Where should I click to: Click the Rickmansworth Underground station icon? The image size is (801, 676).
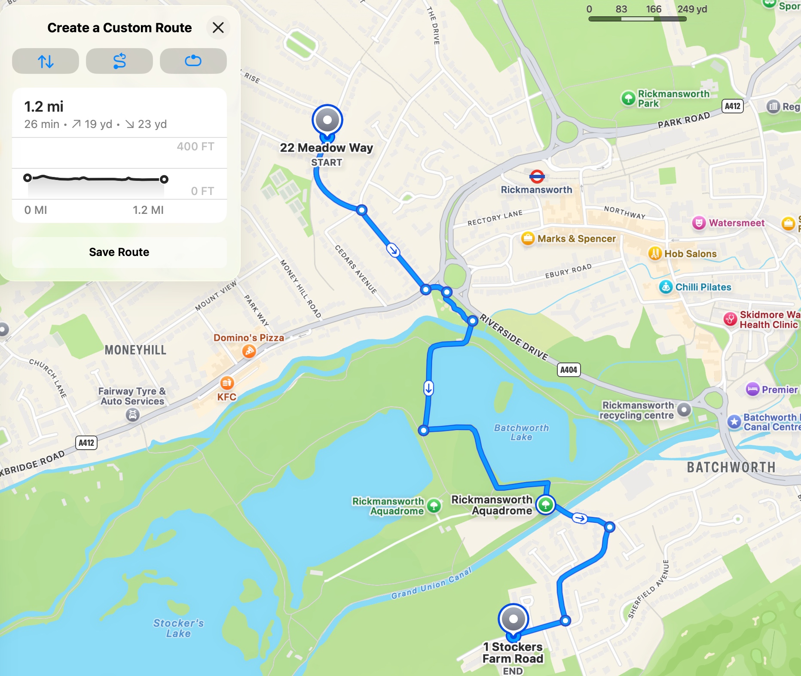tap(537, 176)
